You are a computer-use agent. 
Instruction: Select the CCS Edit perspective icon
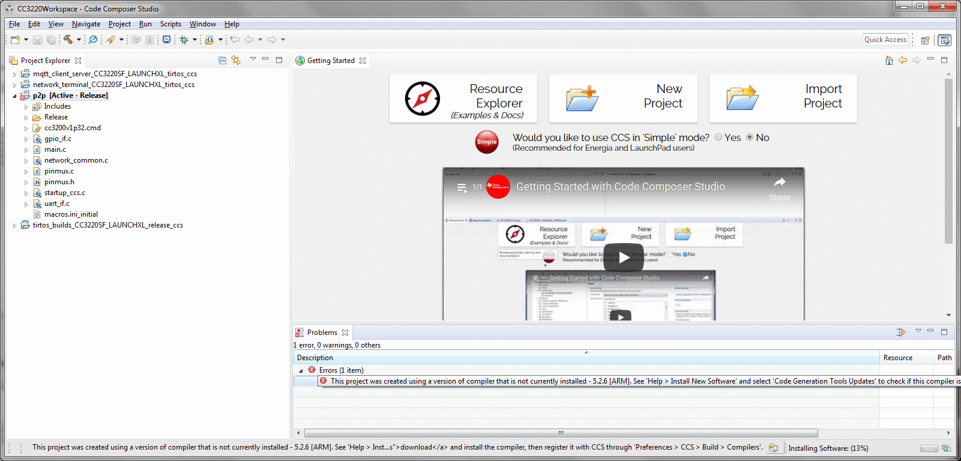tap(944, 40)
